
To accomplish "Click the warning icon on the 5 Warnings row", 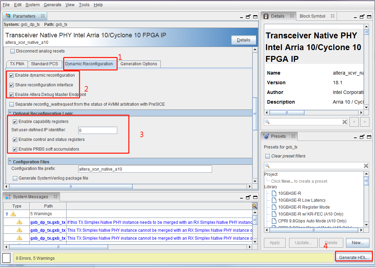I will 13,214.
